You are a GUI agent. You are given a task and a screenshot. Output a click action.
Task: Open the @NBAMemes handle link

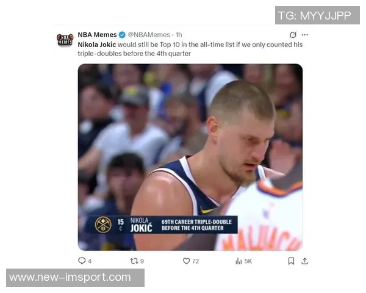pyautogui.click(x=149, y=35)
